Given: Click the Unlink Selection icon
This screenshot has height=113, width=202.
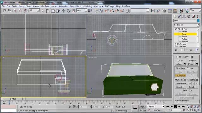Looking at the screenshot, I should tap(20, 11).
